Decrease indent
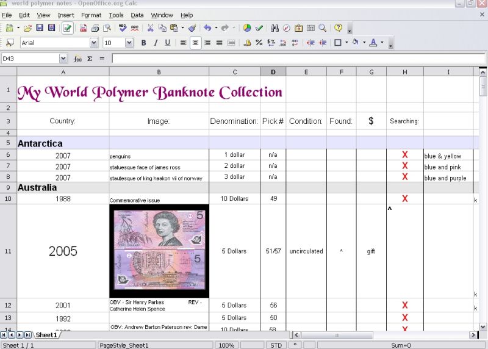This screenshot has width=488, height=349. pyautogui.click(x=310, y=43)
